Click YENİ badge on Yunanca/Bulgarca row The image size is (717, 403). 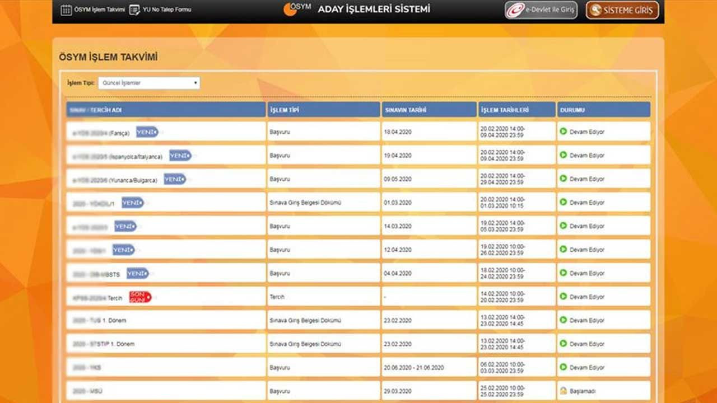[x=175, y=179]
